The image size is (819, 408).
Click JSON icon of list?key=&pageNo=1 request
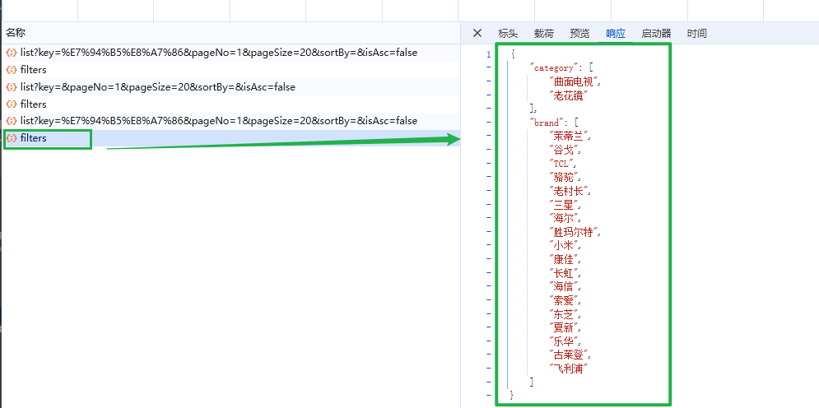(x=12, y=87)
